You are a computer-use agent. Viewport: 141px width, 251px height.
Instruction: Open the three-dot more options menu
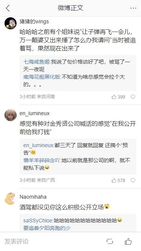133,8
